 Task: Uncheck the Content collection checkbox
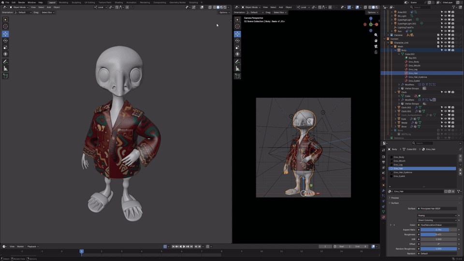point(438,39)
